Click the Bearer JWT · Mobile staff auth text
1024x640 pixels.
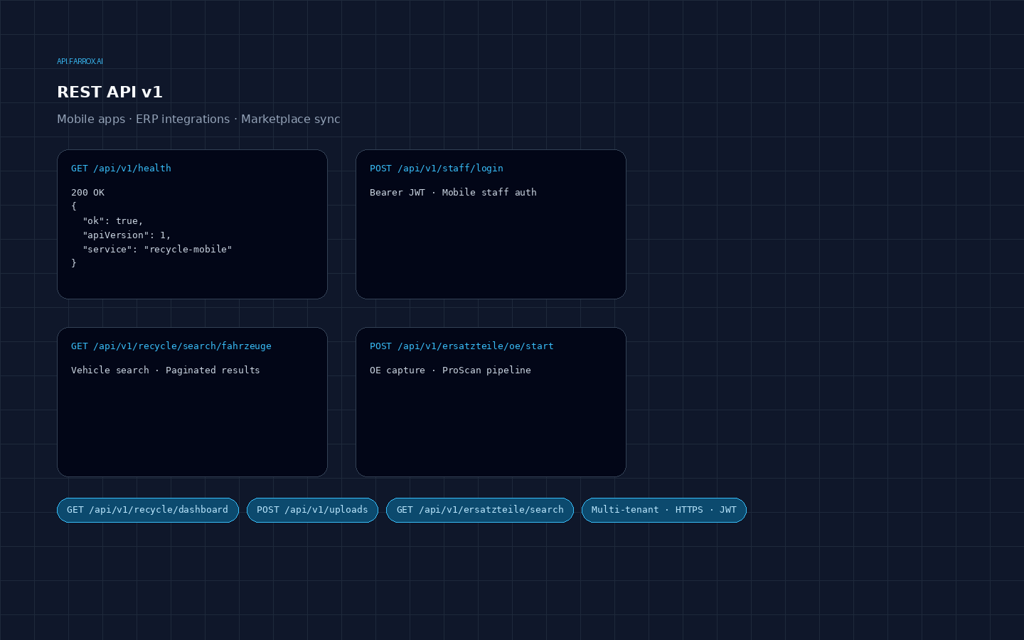453,193
